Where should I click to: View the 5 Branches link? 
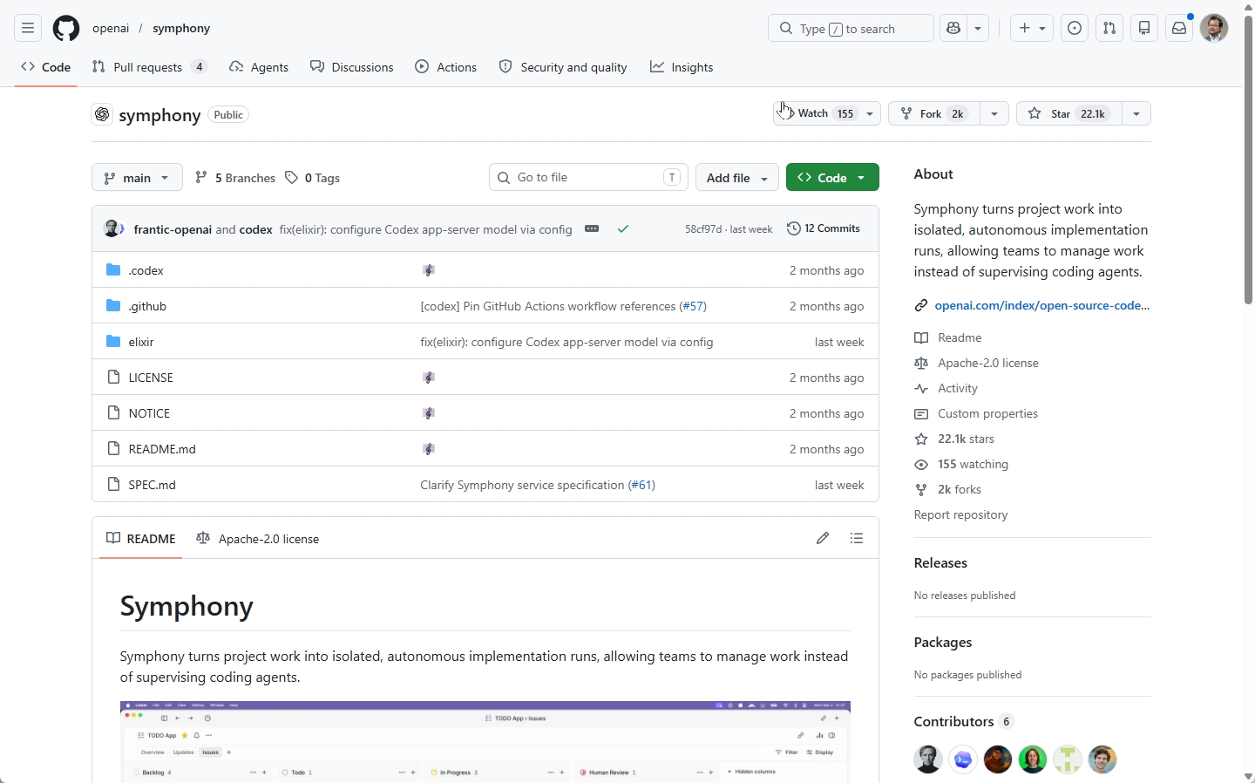[235, 178]
